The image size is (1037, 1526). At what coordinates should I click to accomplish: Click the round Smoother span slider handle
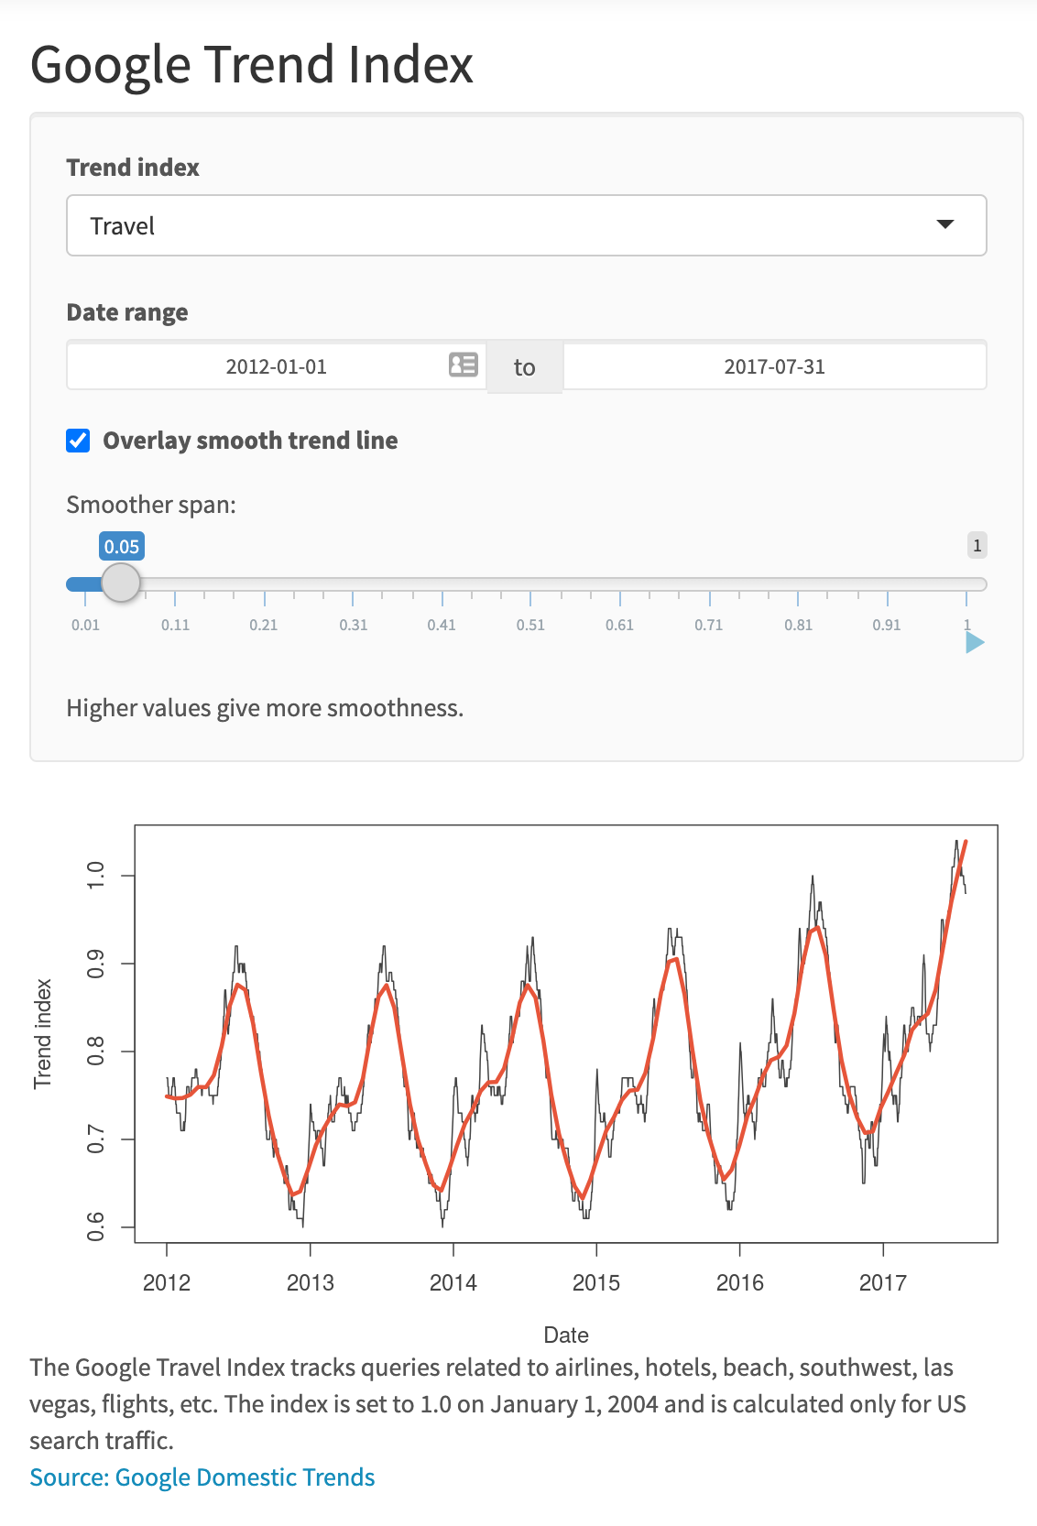coord(120,583)
